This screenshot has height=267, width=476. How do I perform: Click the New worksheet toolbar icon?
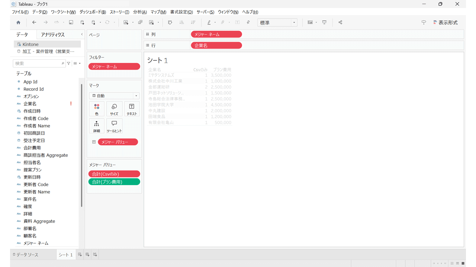click(x=126, y=23)
